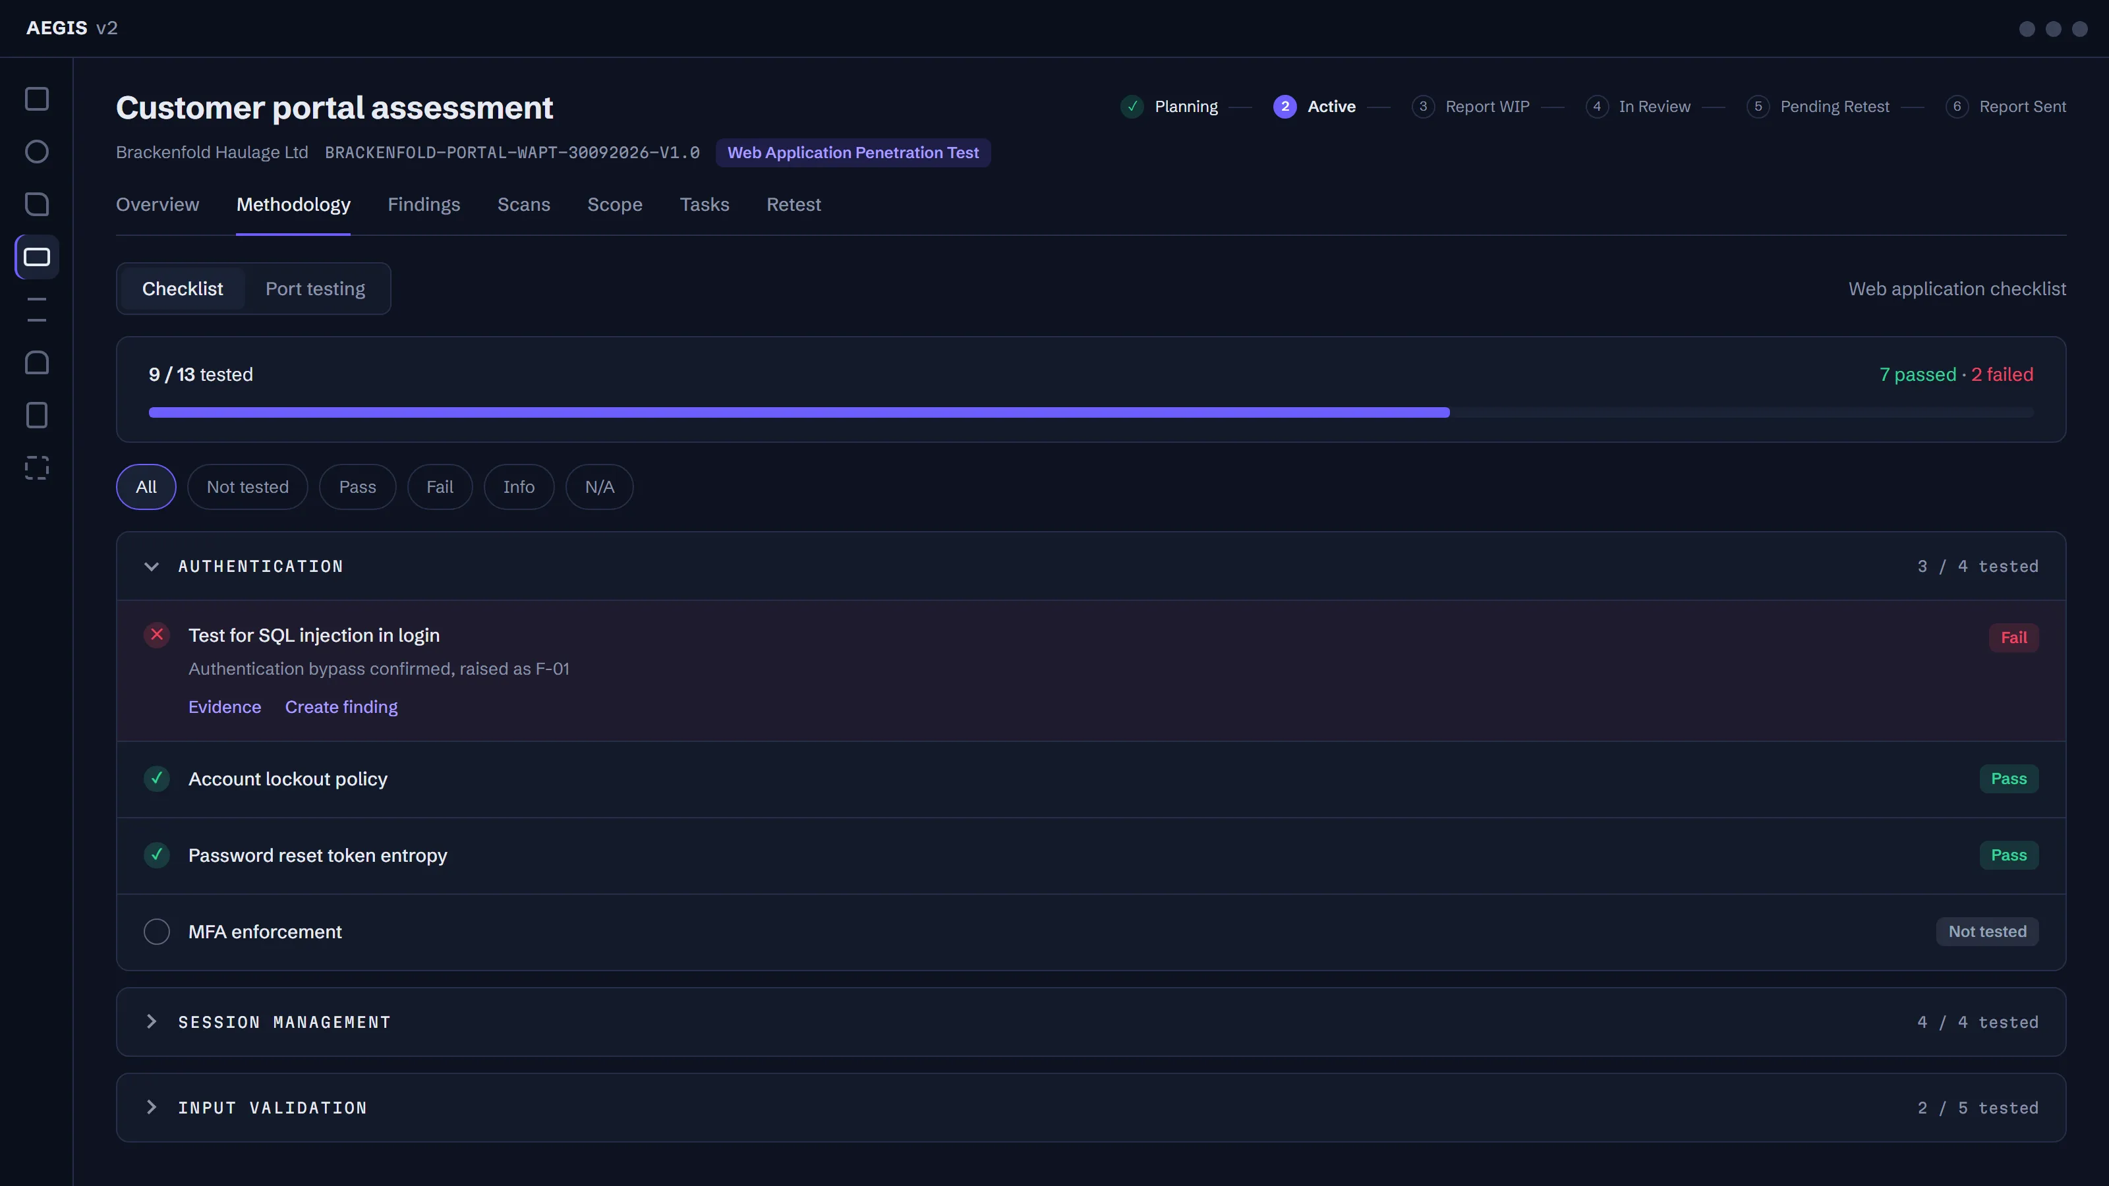
Task: Open the arch-shaped sidebar icon
Action: pos(37,362)
